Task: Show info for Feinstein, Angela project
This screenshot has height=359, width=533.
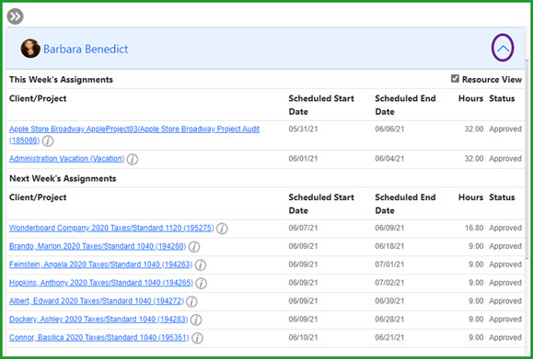Action: pyautogui.click(x=200, y=265)
